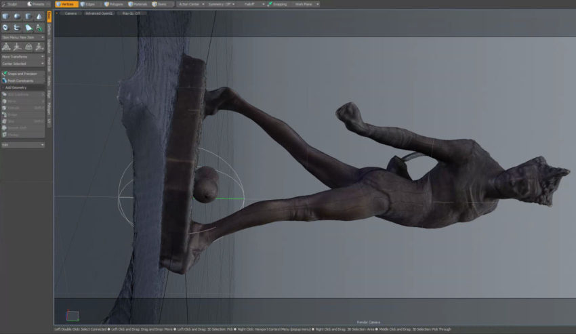
Task: Select the sphere primitive tool
Action: coord(17,16)
